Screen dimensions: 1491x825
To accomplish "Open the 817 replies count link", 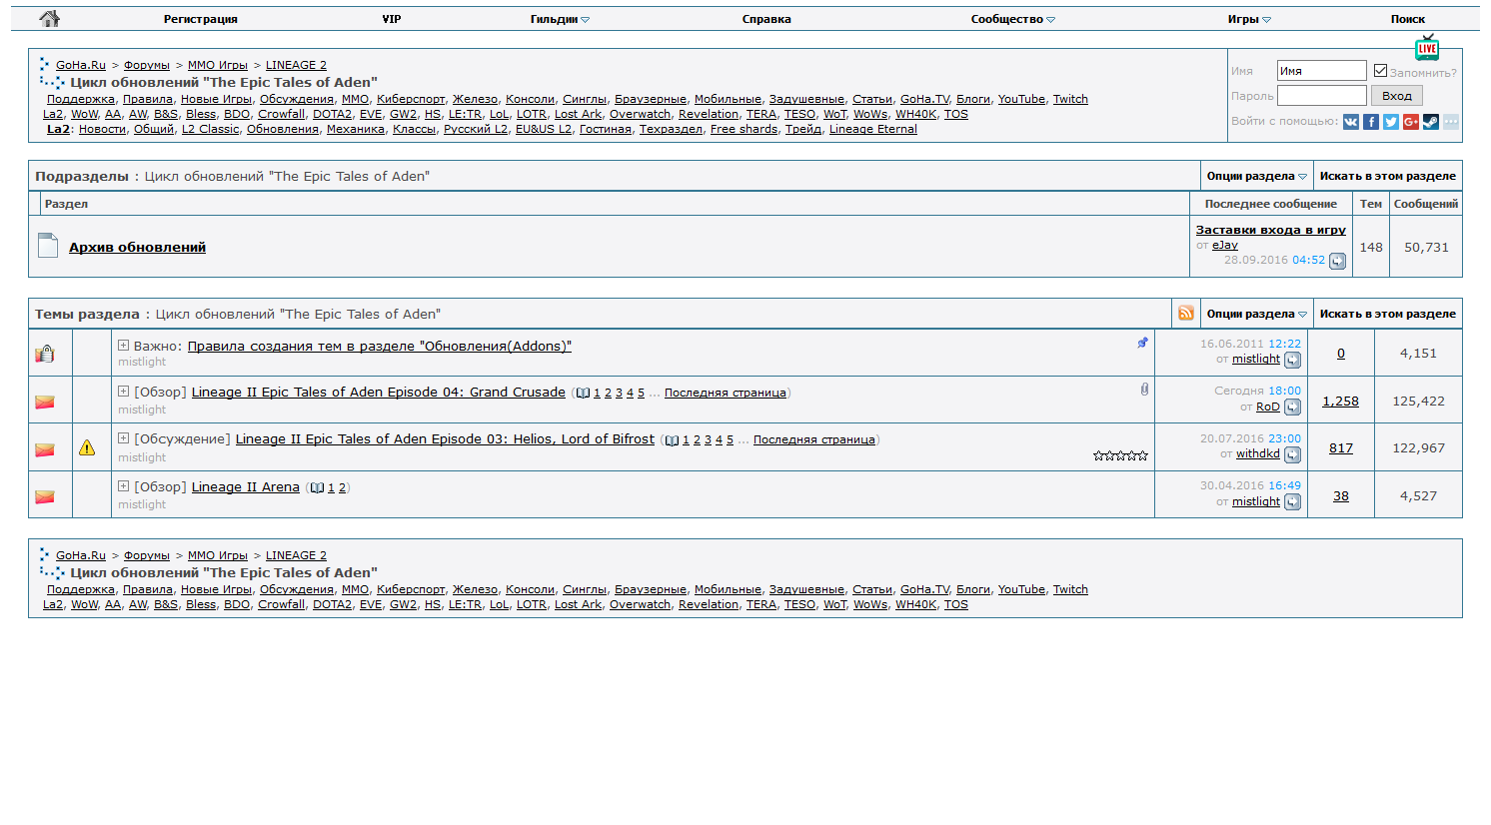I will (x=1341, y=448).
